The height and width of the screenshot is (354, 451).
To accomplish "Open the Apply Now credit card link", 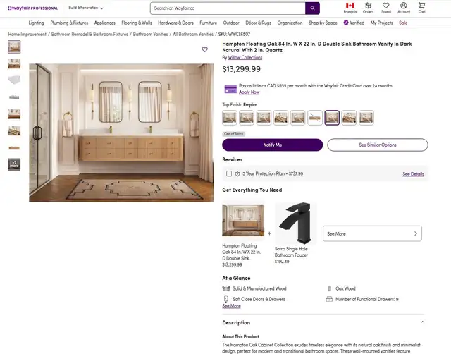I will coord(249,92).
